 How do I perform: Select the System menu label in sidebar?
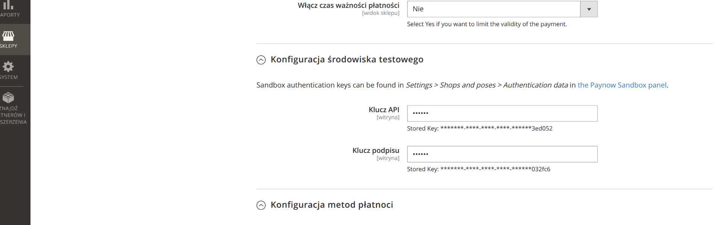point(9,77)
